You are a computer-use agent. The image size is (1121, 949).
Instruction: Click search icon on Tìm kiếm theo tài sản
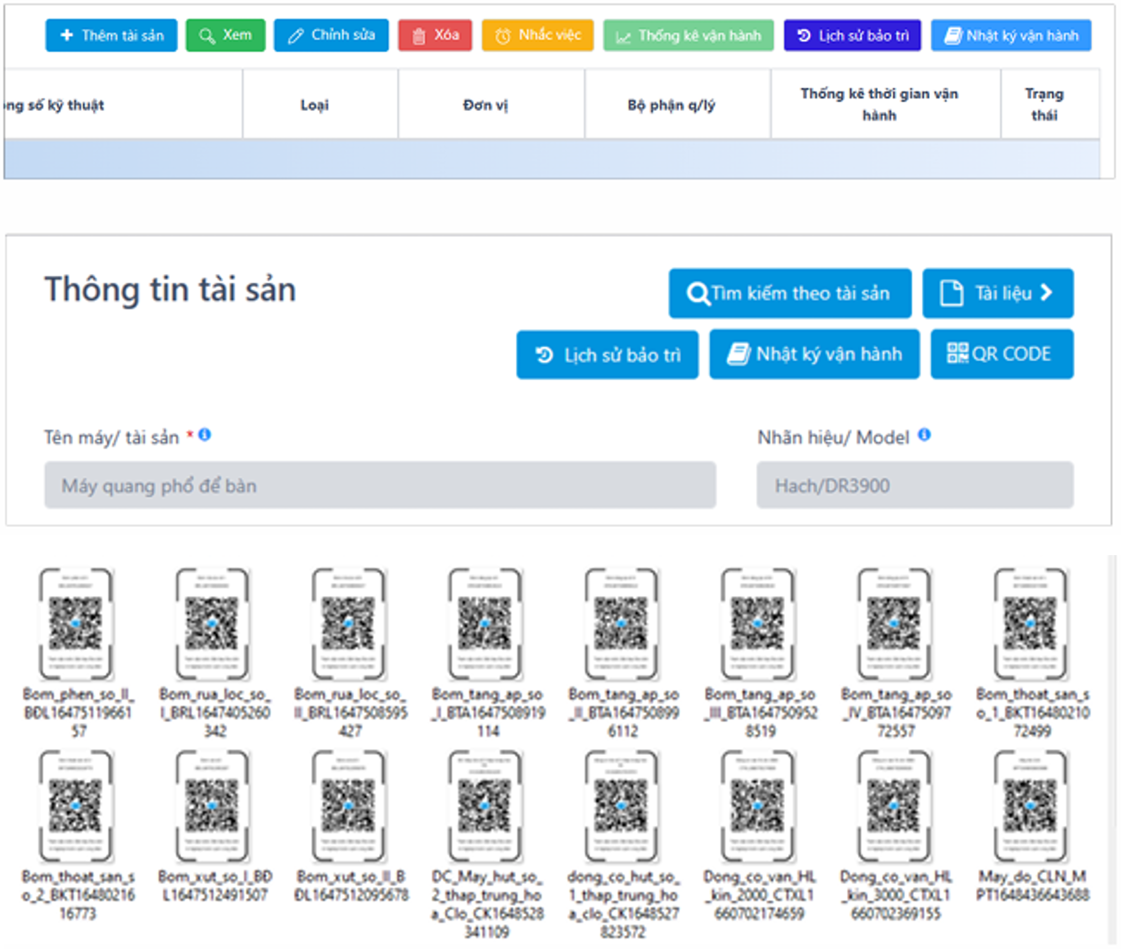[x=698, y=294]
